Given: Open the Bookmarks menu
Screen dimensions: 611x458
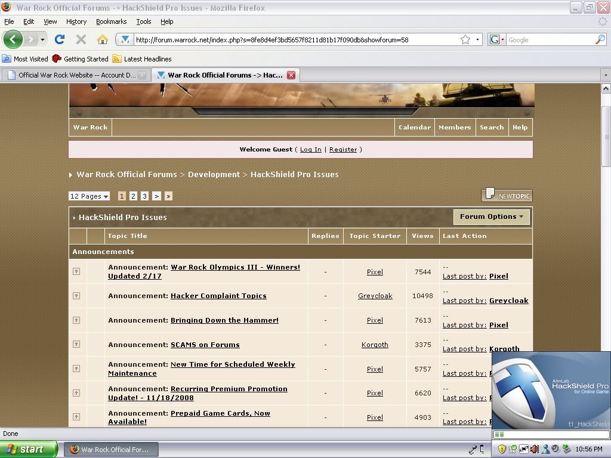Looking at the screenshot, I should tap(111, 21).
